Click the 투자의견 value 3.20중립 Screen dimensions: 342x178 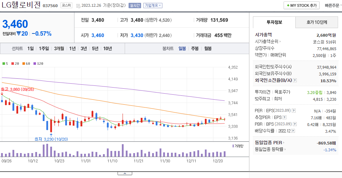pos(315,93)
